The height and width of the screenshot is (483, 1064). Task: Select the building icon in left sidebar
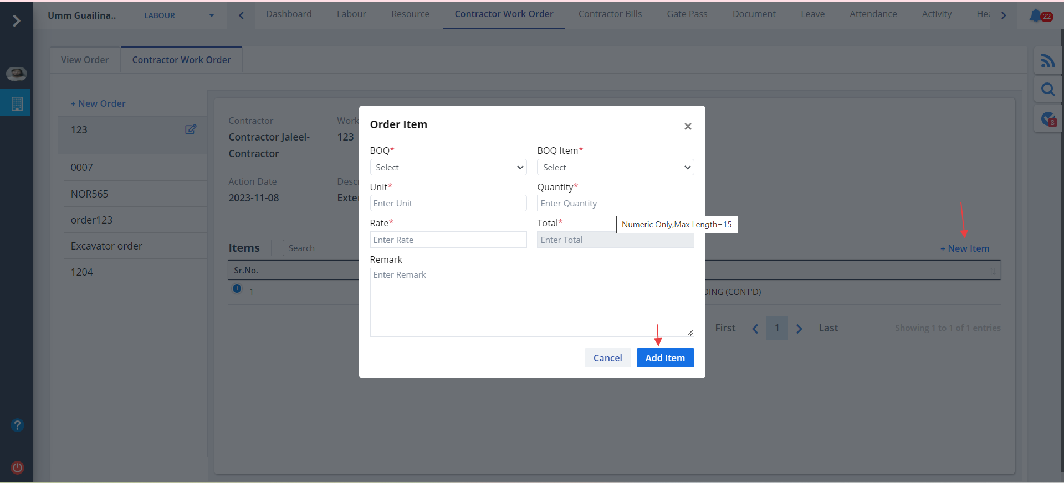point(17,103)
